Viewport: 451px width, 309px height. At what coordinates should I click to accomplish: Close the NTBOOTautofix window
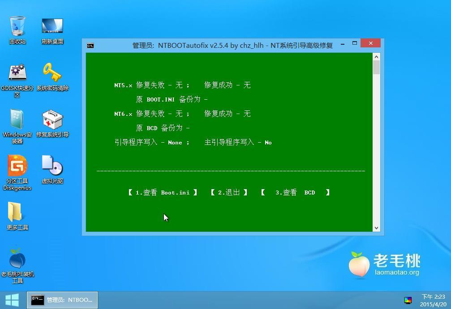[x=371, y=43]
